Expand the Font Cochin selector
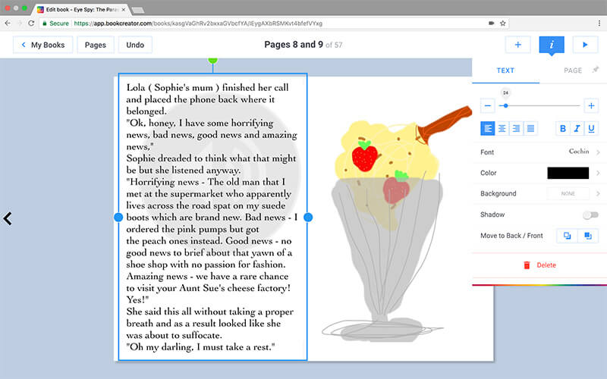The height and width of the screenshot is (379, 607). [x=583, y=152]
